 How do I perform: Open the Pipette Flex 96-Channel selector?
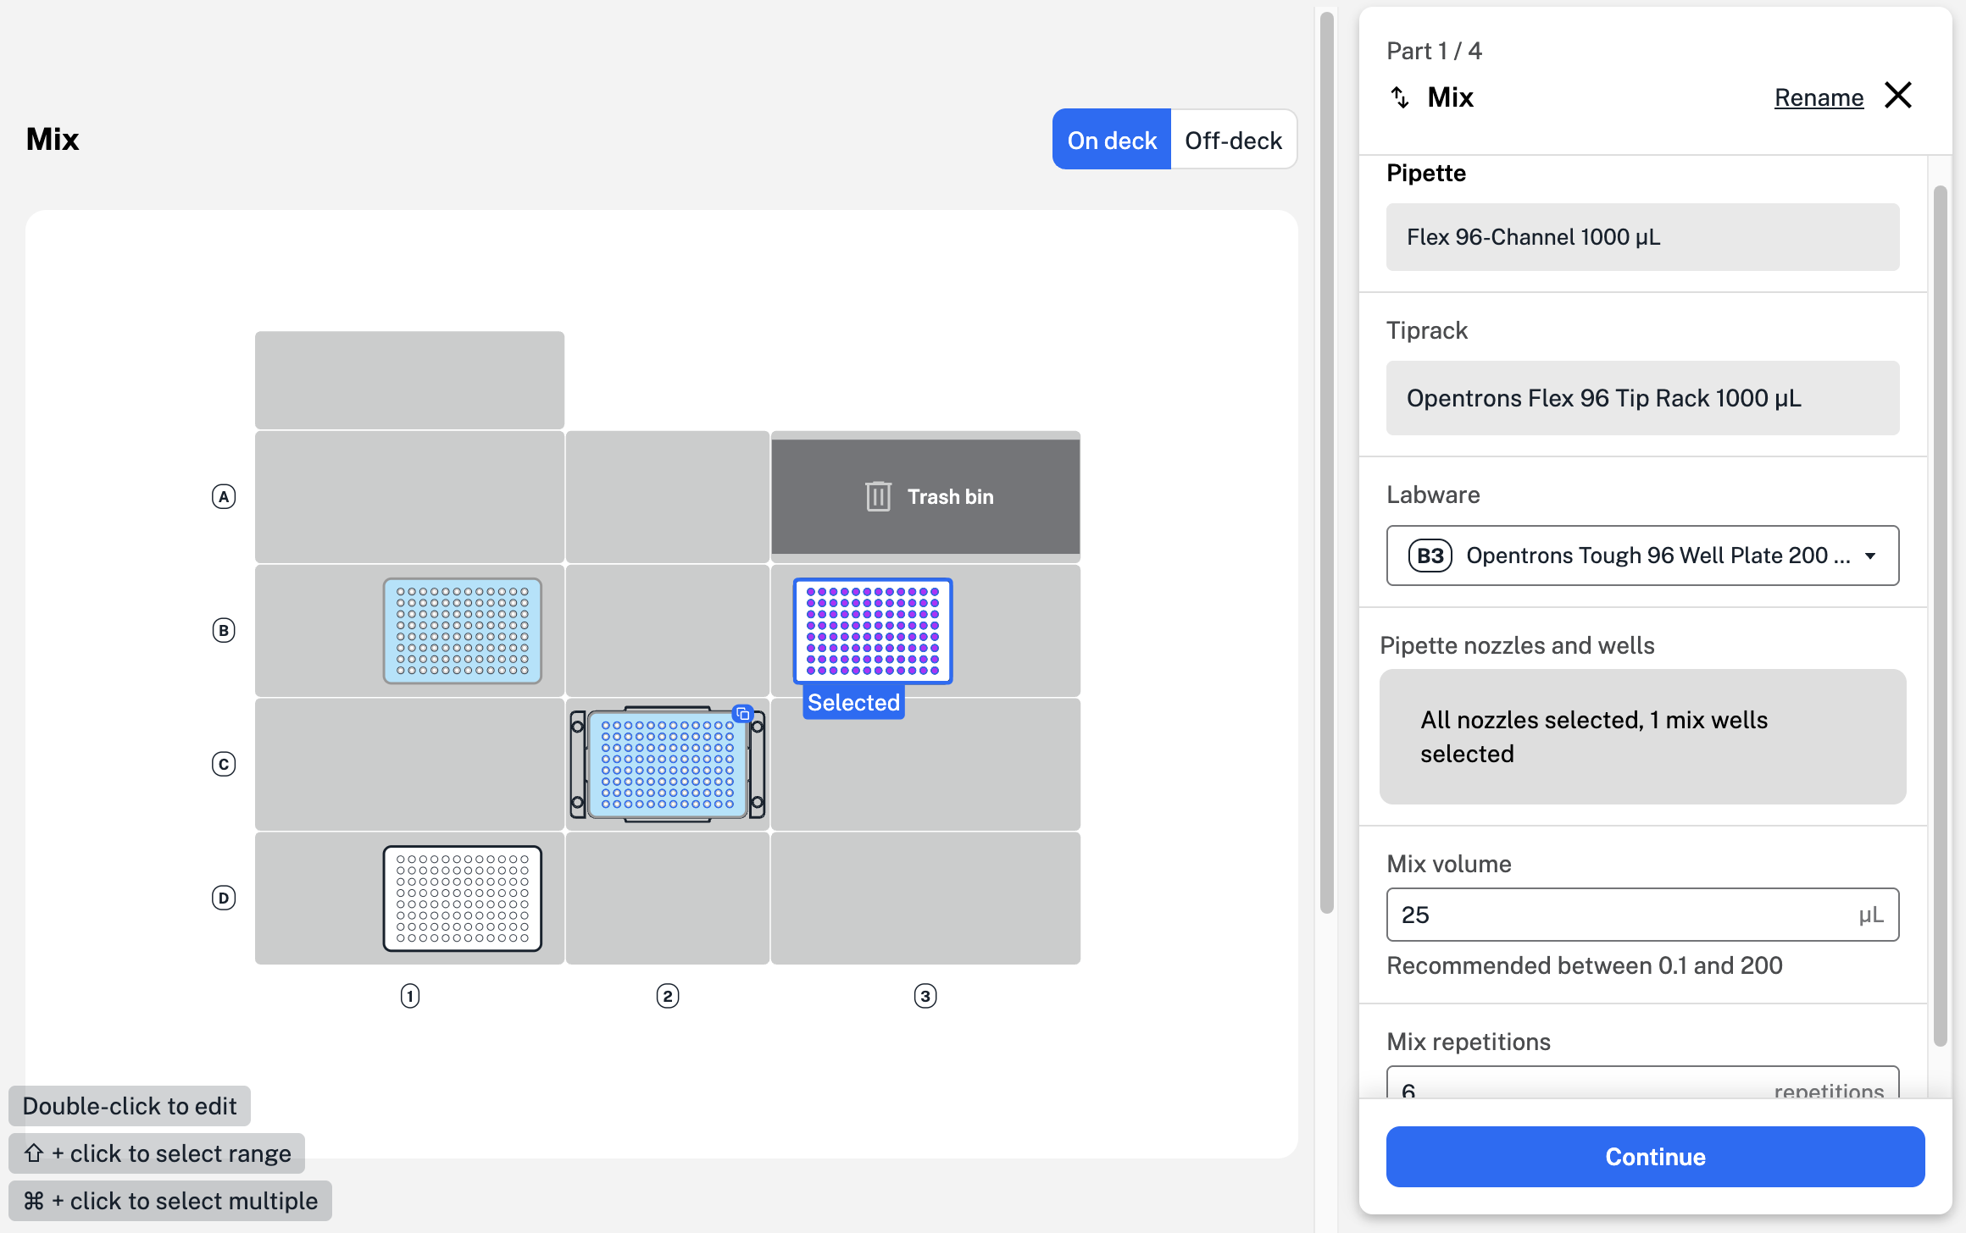tap(1641, 237)
